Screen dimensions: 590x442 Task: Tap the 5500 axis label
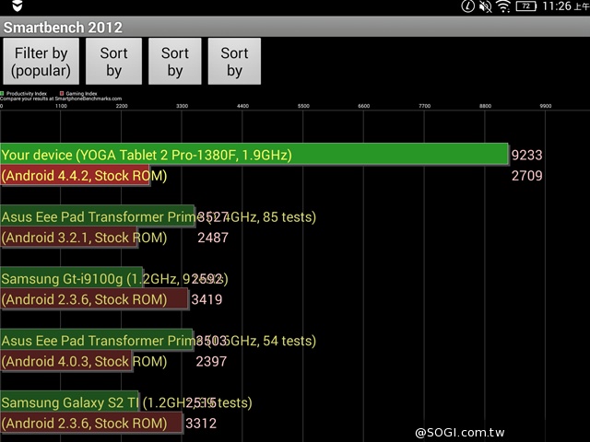(x=303, y=106)
